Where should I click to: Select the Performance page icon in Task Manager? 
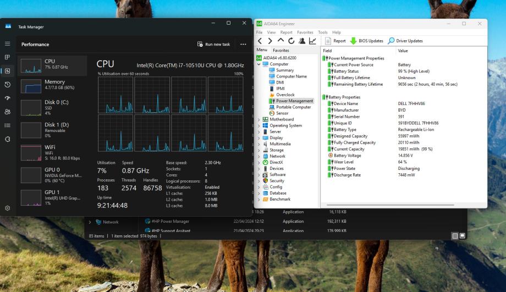[x=7, y=70]
